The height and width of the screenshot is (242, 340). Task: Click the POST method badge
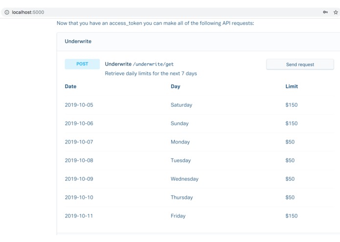pos(82,64)
